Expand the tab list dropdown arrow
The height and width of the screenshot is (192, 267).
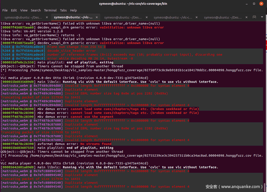262,17
